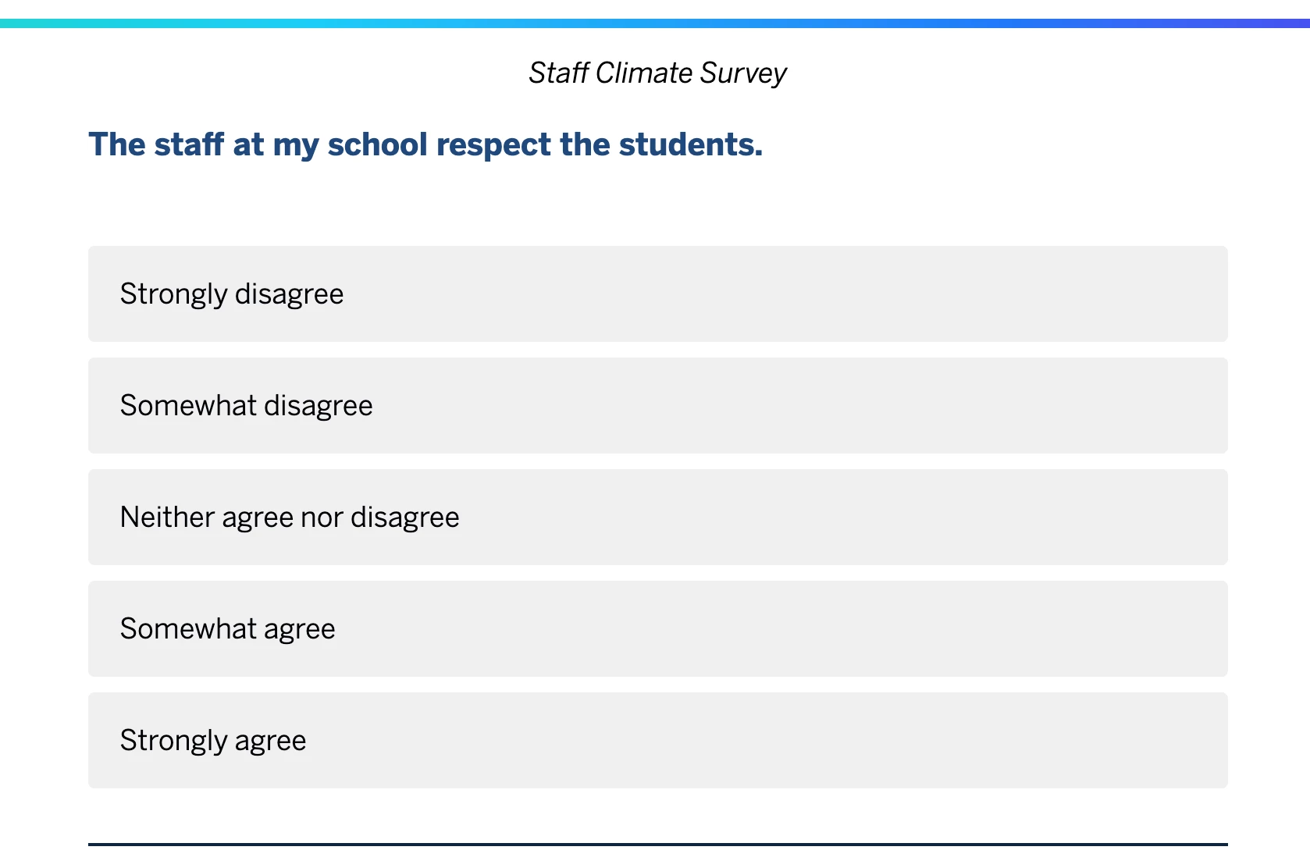Screen dimensions: 1310x868
Task: Click the survey progress bar at top
Action: 655,23
